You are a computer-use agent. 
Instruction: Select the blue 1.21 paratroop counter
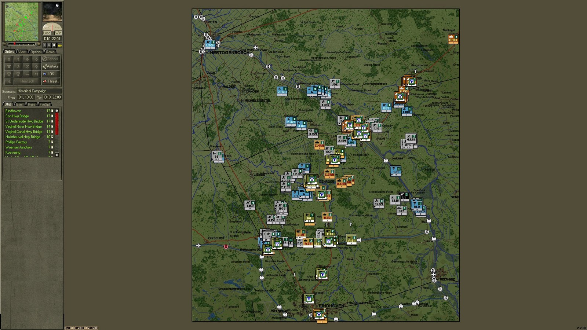pos(395,170)
